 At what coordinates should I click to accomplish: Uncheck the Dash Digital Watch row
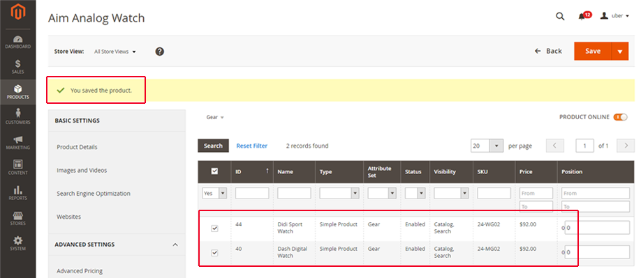[x=214, y=253]
